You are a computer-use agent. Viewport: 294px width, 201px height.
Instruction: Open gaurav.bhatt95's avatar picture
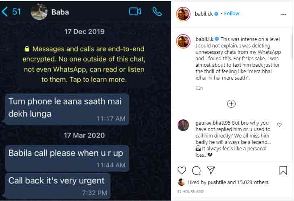[183, 125]
